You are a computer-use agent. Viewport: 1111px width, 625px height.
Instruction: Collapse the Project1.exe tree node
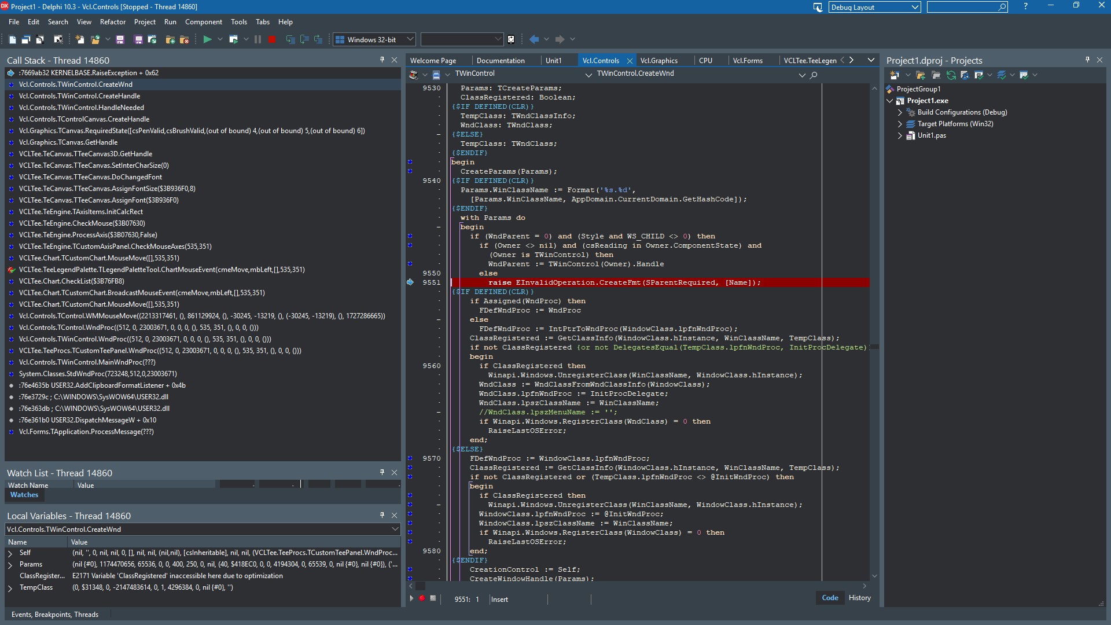coord(890,101)
